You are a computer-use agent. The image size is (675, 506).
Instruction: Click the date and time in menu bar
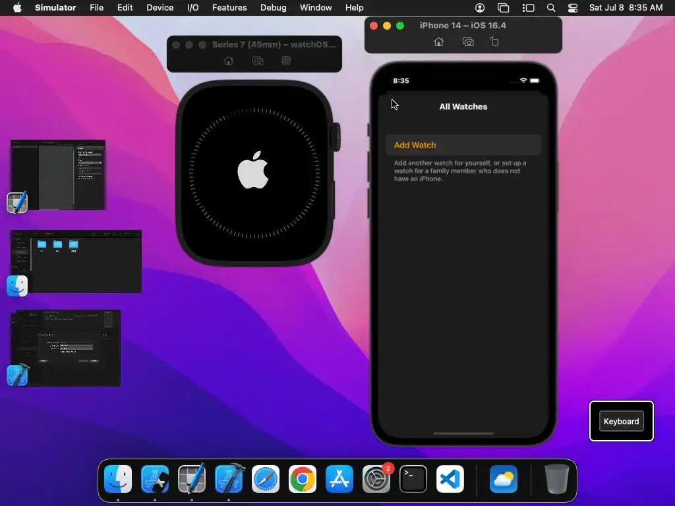coord(626,8)
